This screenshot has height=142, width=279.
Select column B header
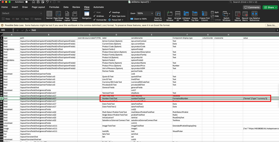coord(48,35)
